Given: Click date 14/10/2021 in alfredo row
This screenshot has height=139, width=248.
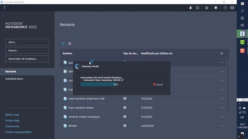Looking at the screenshot, I should (147, 126).
